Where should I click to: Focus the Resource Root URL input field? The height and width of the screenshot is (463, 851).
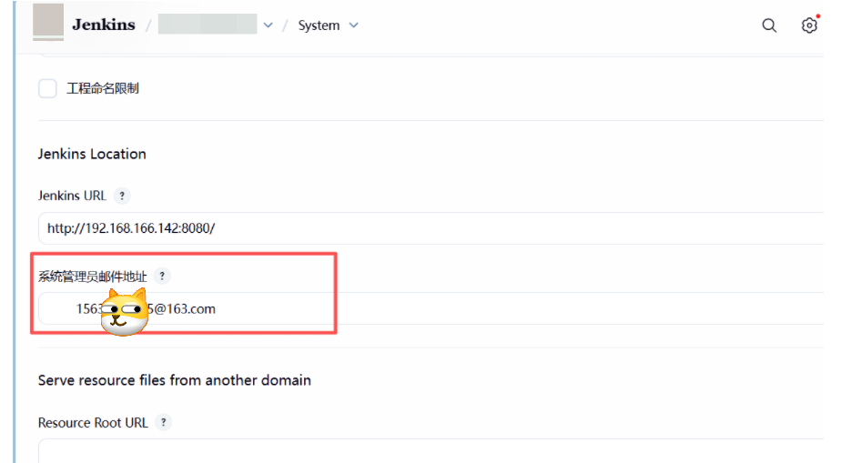tap(431, 451)
